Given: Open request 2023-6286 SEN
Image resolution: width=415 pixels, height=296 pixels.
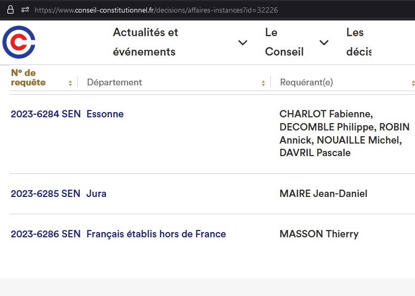Looking at the screenshot, I should pyautogui.click(x=46, y=234).
